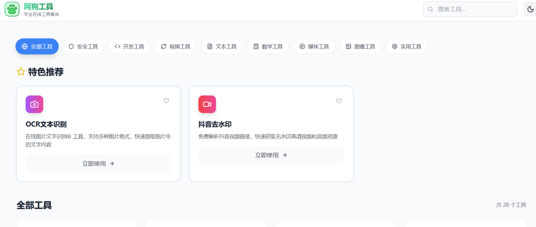Select the 数学工具 tab

pos(268,47)
